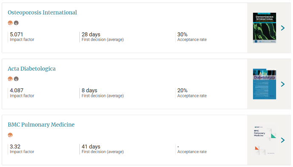This screenshot has height=167, width=293.
Task: Click the 5.071 impact factor value
Action: [x=17, y=34]
